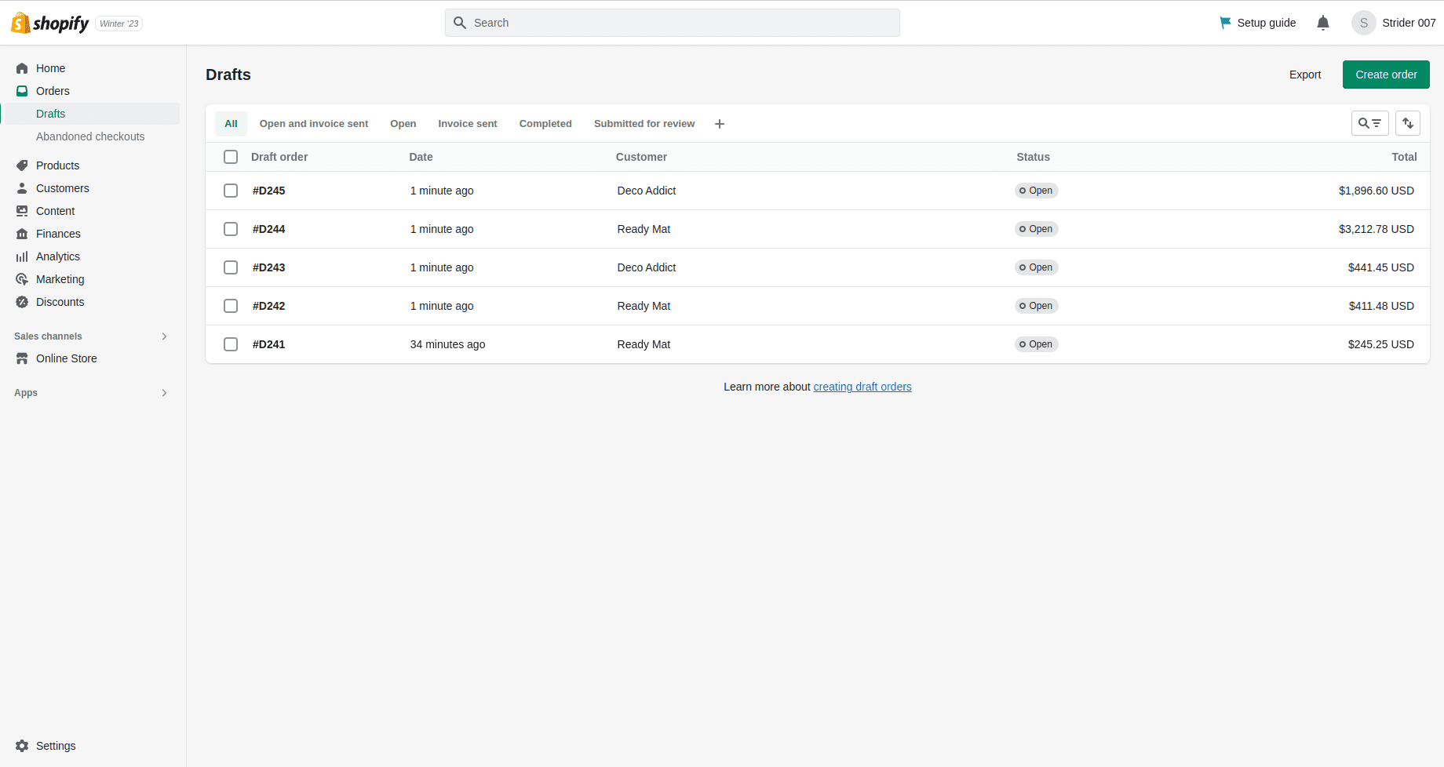1444x767 pixels.
Task: Open the sort drafts button
Action: pos(1408,123)
